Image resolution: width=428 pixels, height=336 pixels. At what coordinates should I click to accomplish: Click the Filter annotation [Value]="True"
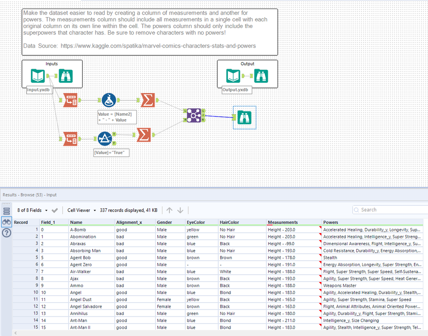[111, 153]
